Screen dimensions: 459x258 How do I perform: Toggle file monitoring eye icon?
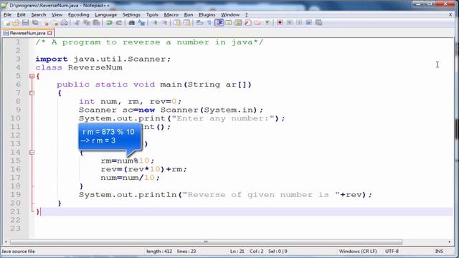tap(268, 23)
